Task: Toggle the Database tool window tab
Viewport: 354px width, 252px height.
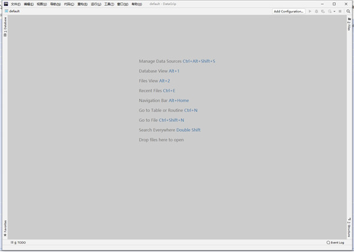Action: [x=5, y=27]
